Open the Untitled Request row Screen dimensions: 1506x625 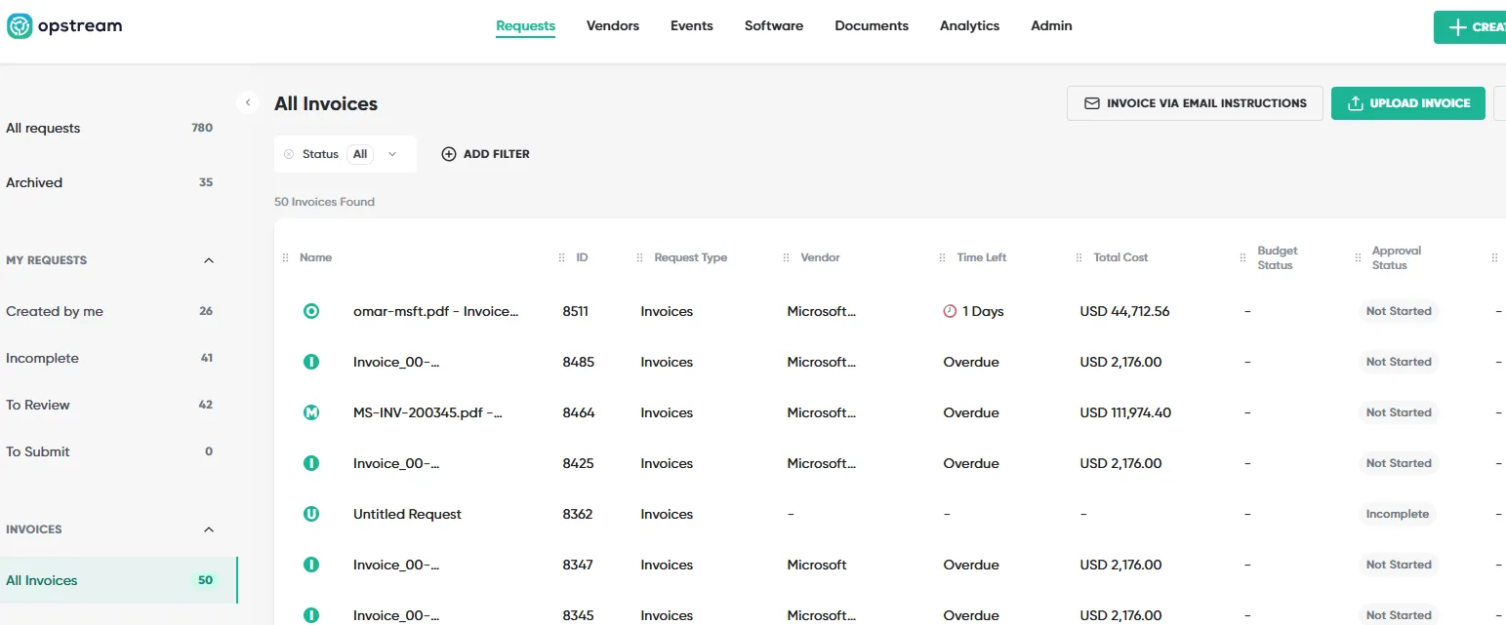(x=407, y=514)
